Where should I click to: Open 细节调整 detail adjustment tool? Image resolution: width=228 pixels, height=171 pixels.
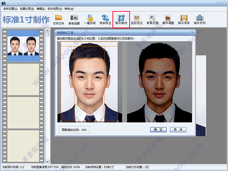[168, 20]
